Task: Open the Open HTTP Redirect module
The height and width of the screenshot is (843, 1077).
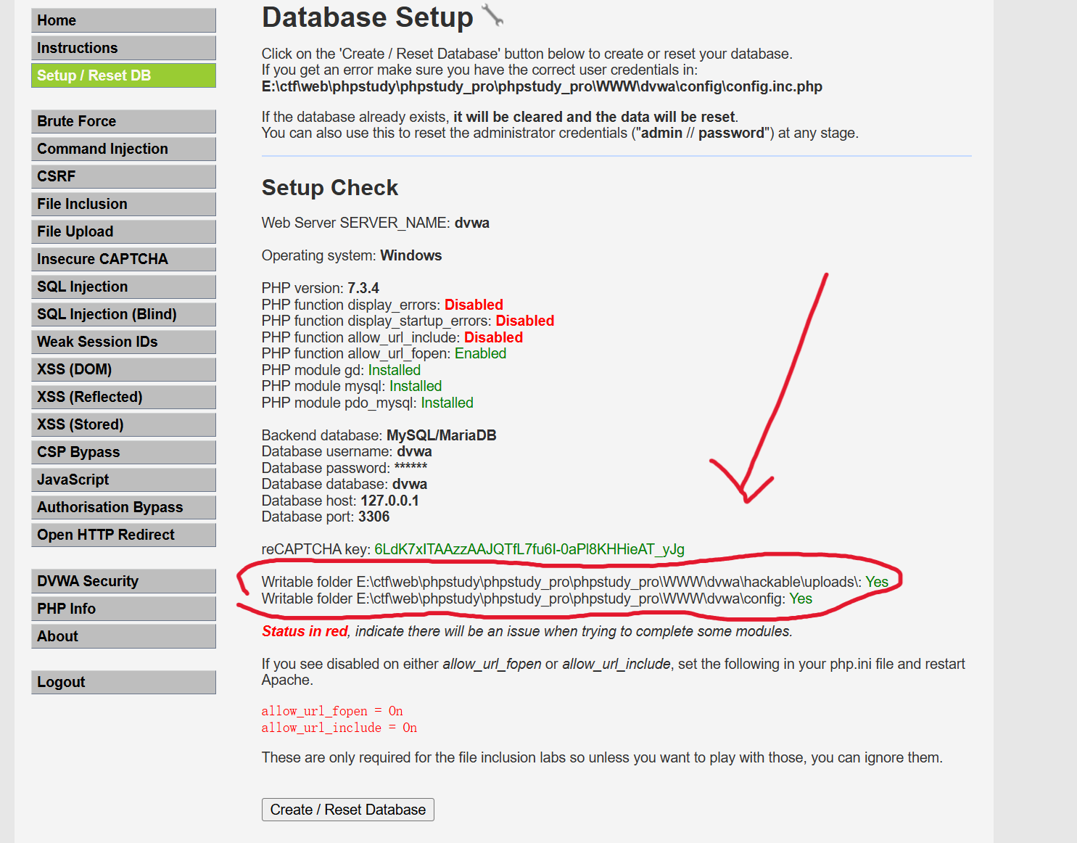Action: [x=123, y=535]
